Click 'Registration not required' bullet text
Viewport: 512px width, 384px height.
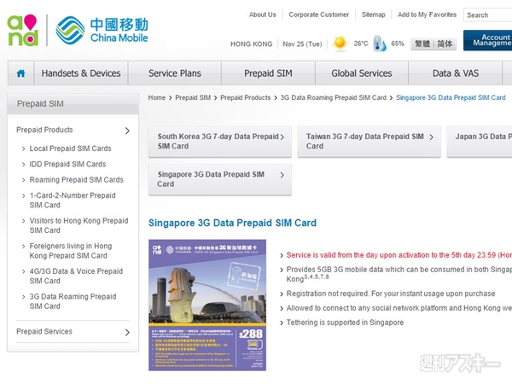[x=391, y=294]
